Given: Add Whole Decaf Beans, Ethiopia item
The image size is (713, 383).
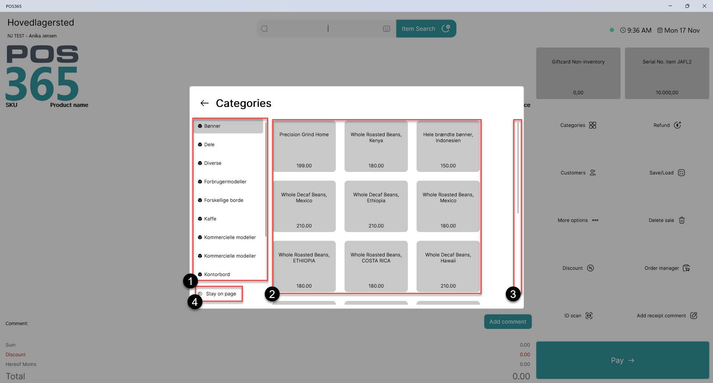Looking at the screenshot, I should click(x=376, y=206).
